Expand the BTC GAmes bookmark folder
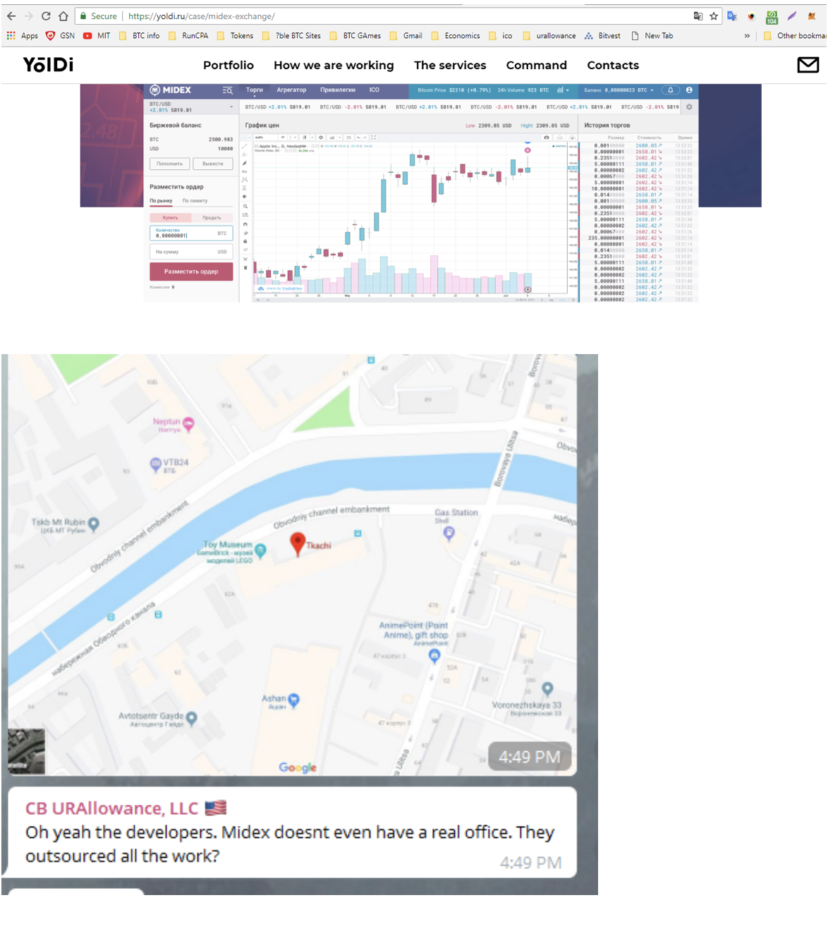This screenshot has width=828, height=936. 355,35
